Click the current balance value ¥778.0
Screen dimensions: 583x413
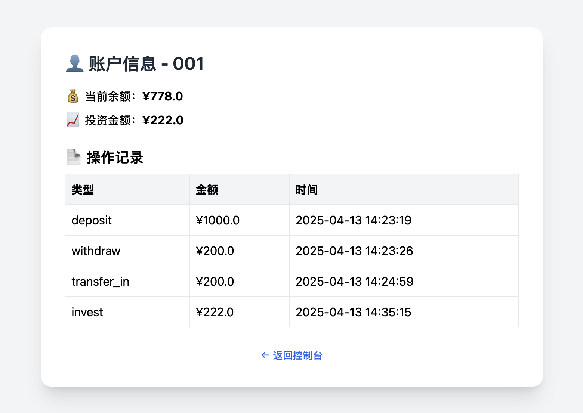click(162, 96)
